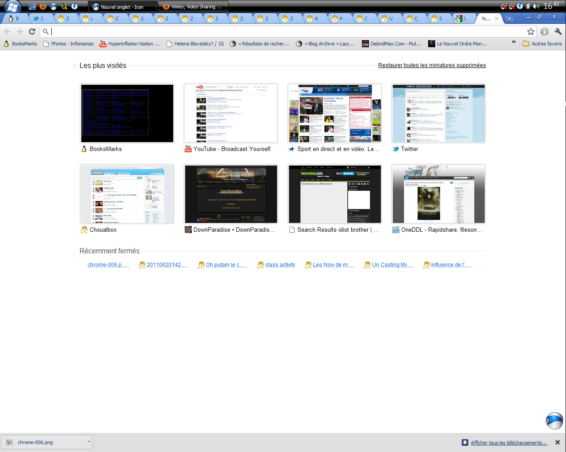Click Afficher tous les téléchargements link

click(x=509, y=443)
